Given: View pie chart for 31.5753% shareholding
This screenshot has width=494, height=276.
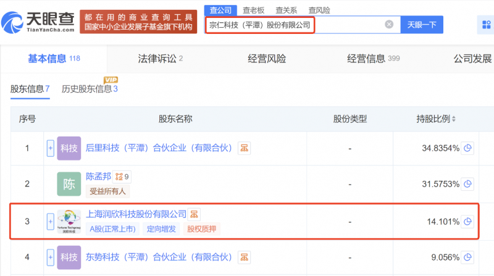Looking at the screenshot, I should (x=468, y=184).
